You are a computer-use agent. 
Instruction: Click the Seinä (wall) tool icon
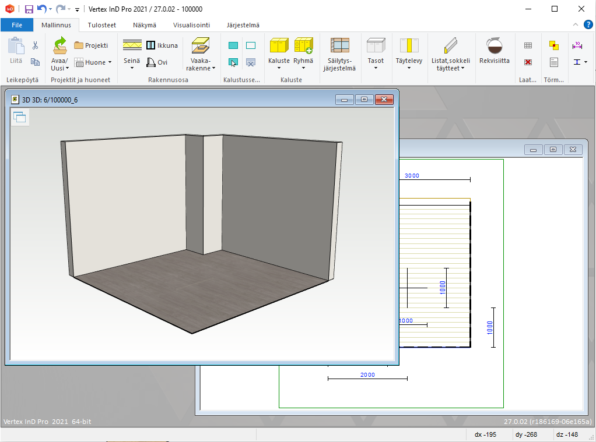click(x=132, y=45)
